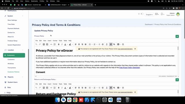Click Redo in Privacy Policy editor toolbar
Screen dimensions: 185x104
(x=40, y=44)
